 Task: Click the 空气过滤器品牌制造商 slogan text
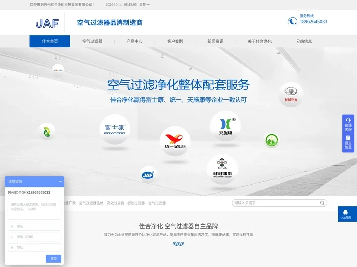click(110, 23)
